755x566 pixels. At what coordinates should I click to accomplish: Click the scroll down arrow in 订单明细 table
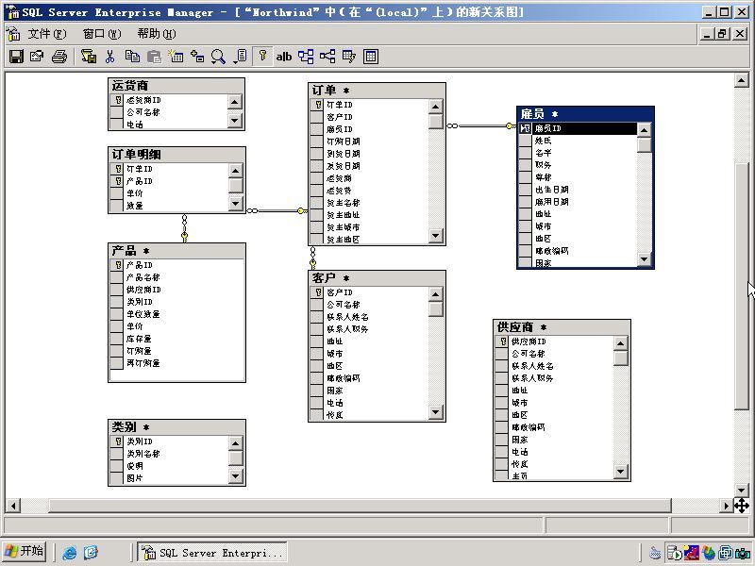[x=235, y=204]
